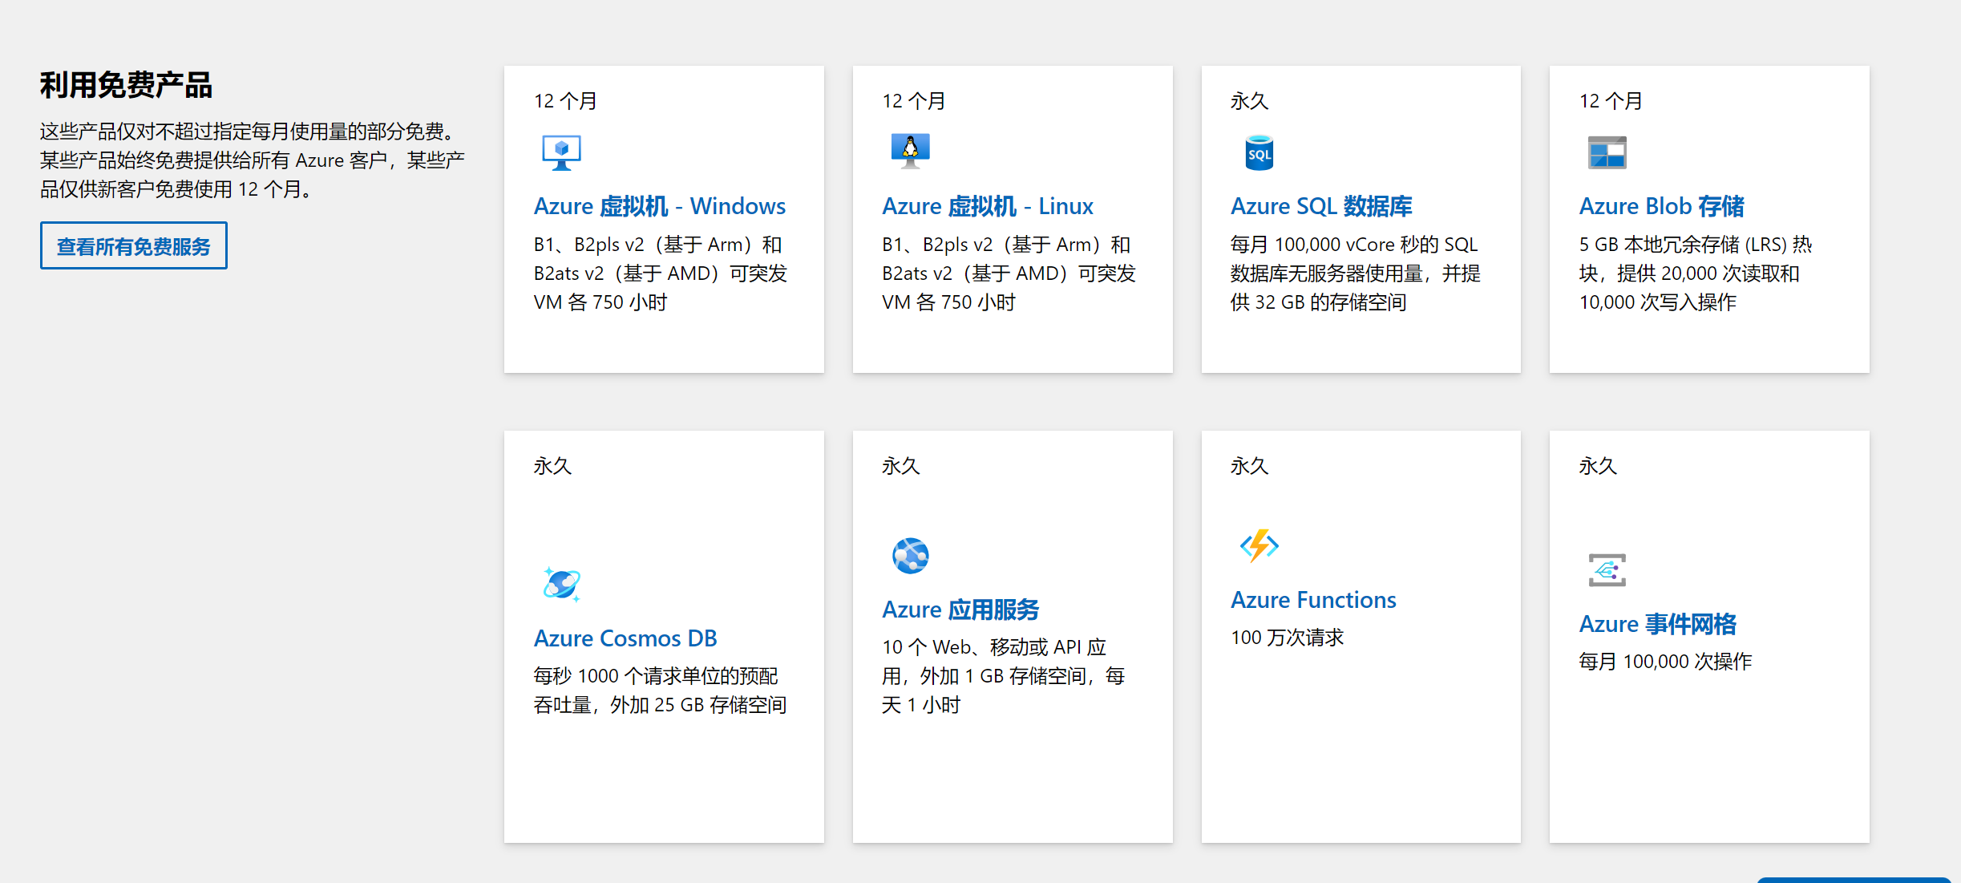
Task: Select the Azure Functions product card
Action: click(x=1361, y=636)
